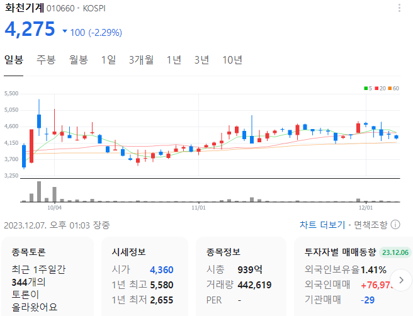Click the blue down-triangle price change icon

(65, 31)
